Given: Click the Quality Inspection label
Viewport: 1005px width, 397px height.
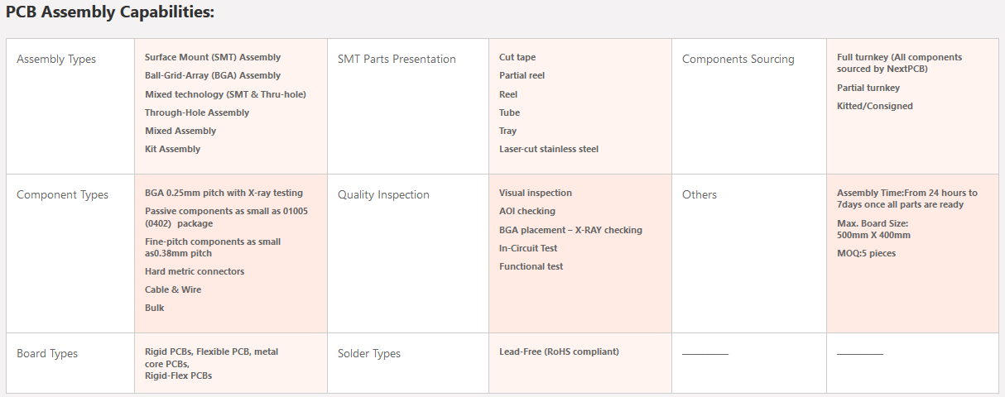Looking at the screenshot, I should coord(383,195).
